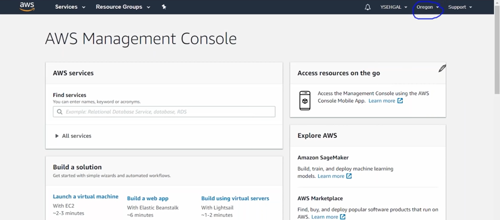Click the AWS logo home icon
Viewport: 500px width, 220px height.
27,7
